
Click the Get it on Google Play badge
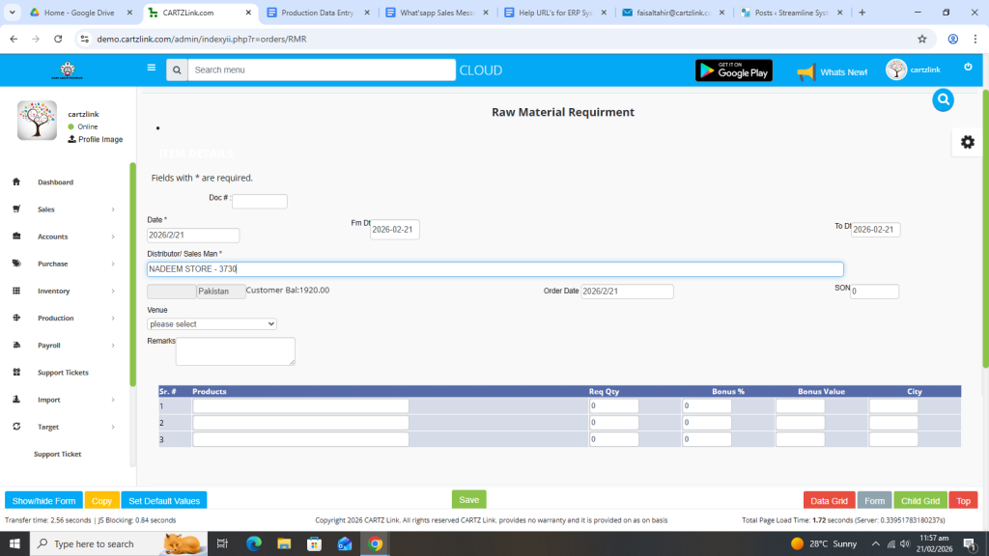point(733,70)
